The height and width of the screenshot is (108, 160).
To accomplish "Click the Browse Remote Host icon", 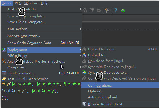I will [x=84, y=104].
